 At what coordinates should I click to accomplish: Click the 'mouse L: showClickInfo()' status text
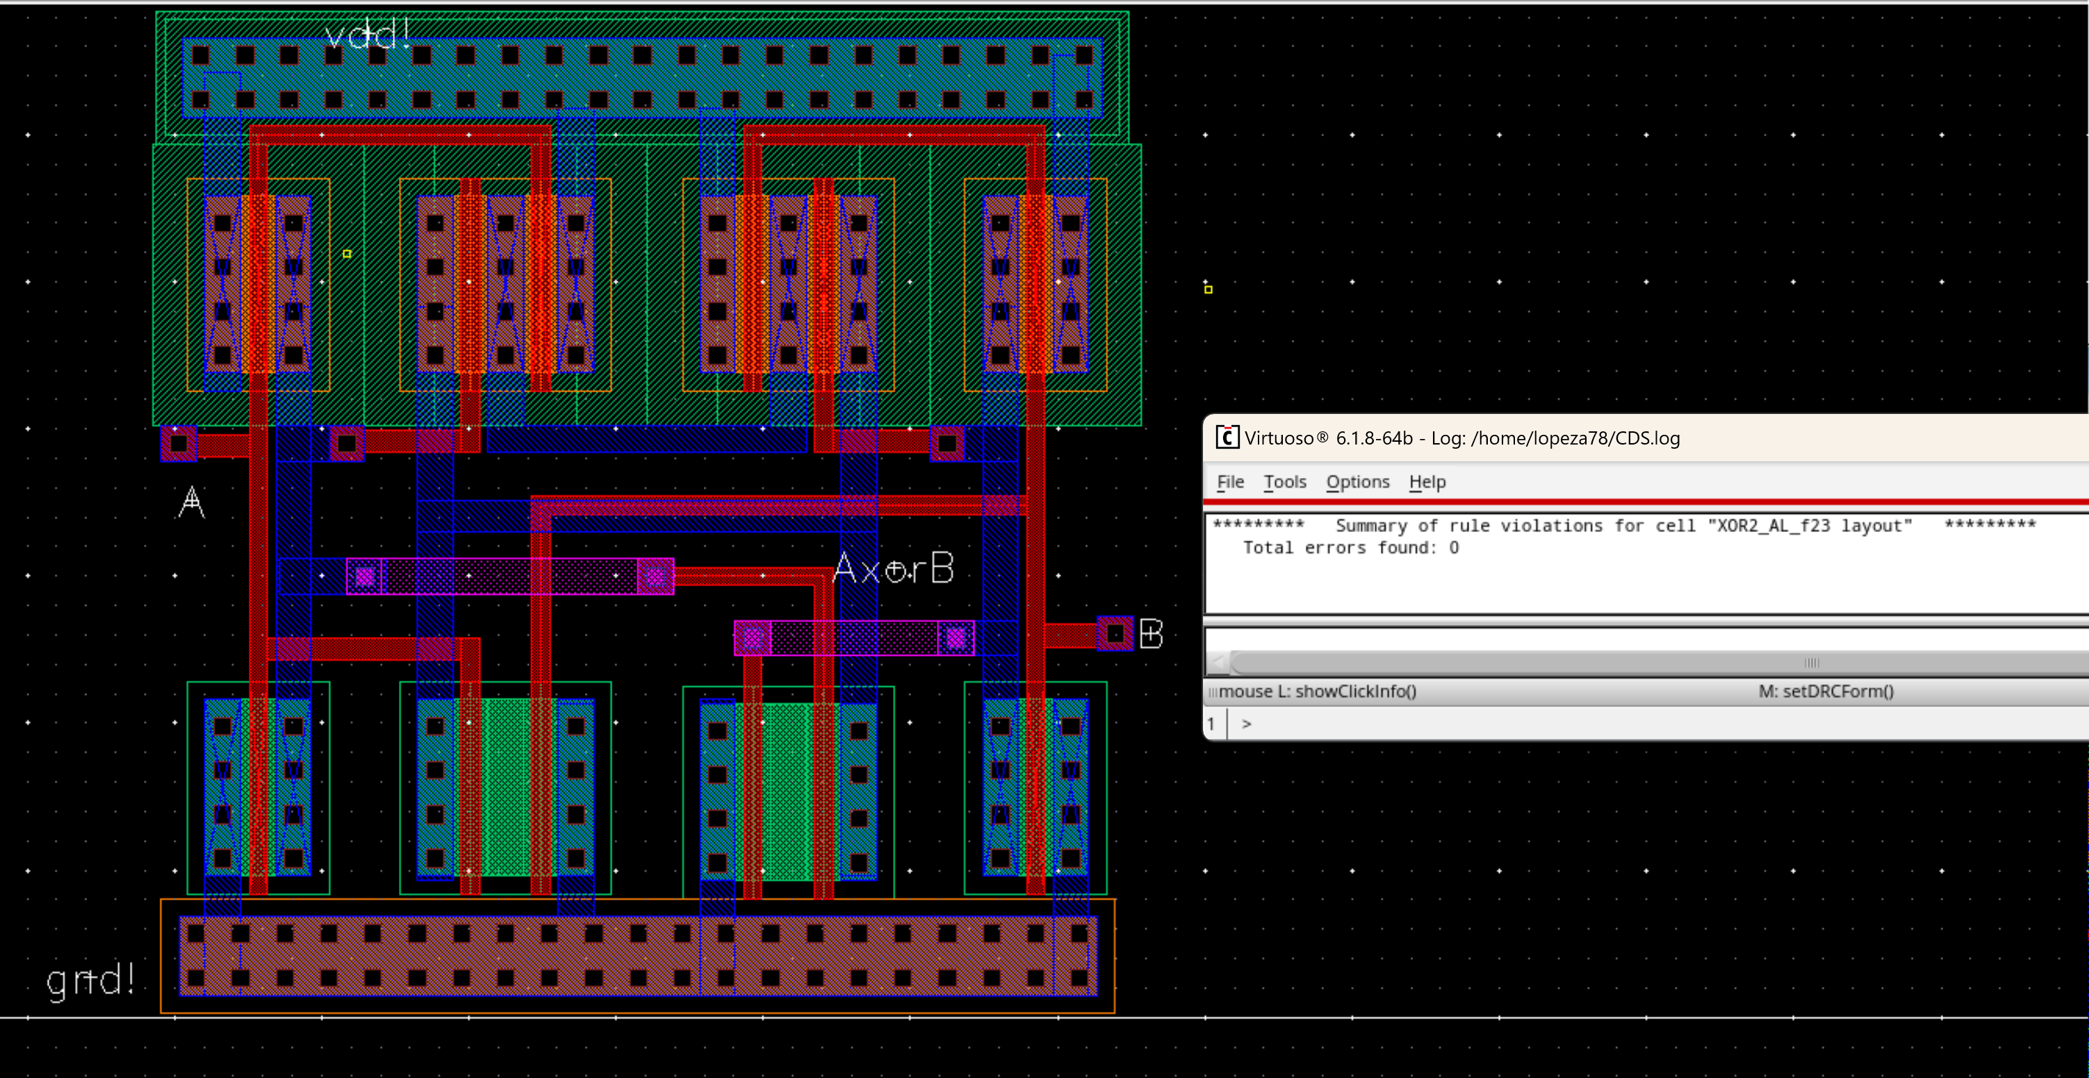[1317, 691]
